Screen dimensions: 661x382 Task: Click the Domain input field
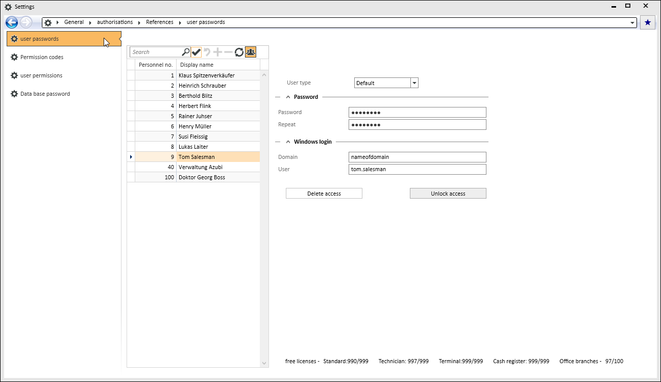tap(417, 157)
